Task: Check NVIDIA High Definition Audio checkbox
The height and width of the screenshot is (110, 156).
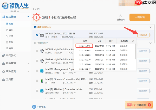Action: tap(37, 51)
